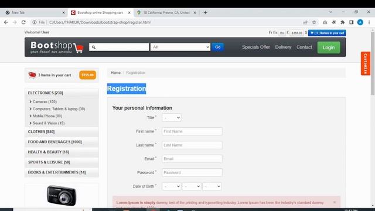Open the extensions puzzle icon
Screen dimensions: 375x211
[x=342, y=22]
